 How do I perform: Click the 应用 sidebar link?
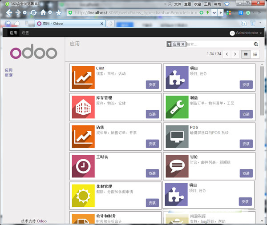point(9,70)
